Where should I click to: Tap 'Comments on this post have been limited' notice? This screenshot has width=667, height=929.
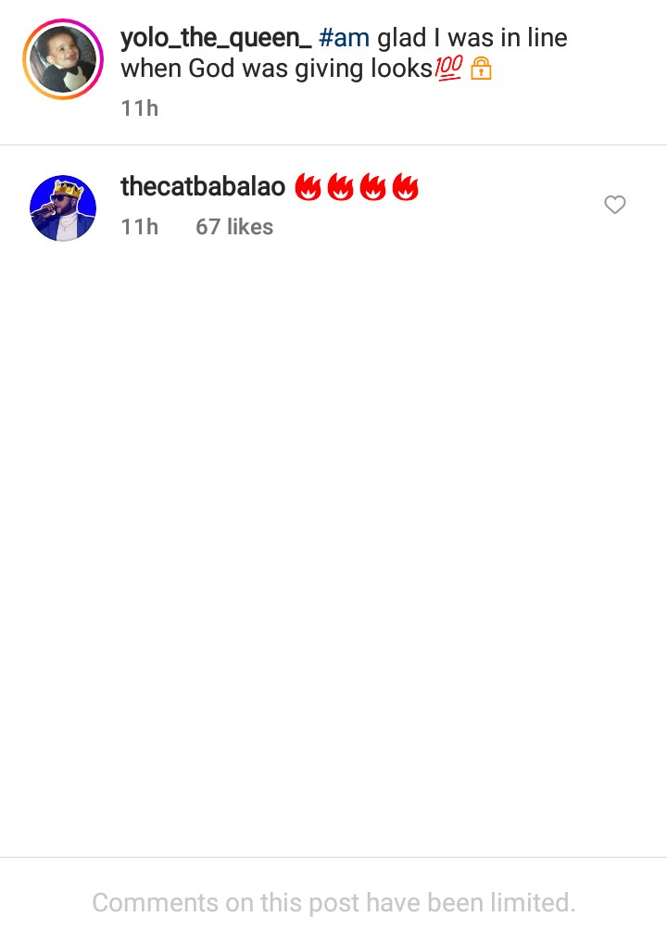tap(333, 903)
